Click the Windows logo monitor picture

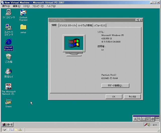pyautogui.click(x=74, y=45)
